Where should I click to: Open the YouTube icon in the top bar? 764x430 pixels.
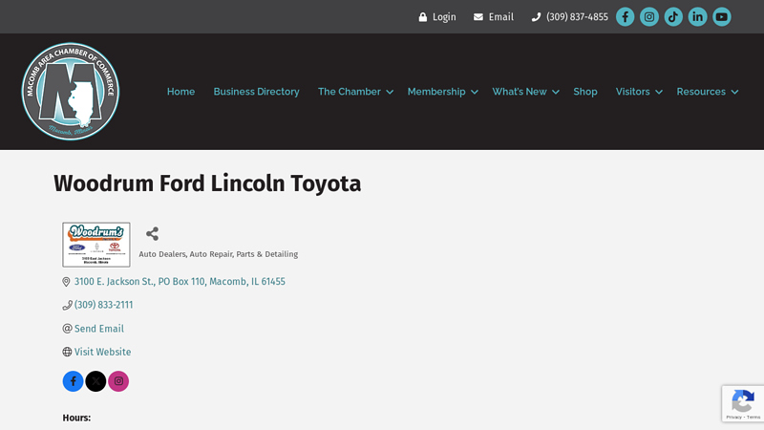click(x=722, y=16)
